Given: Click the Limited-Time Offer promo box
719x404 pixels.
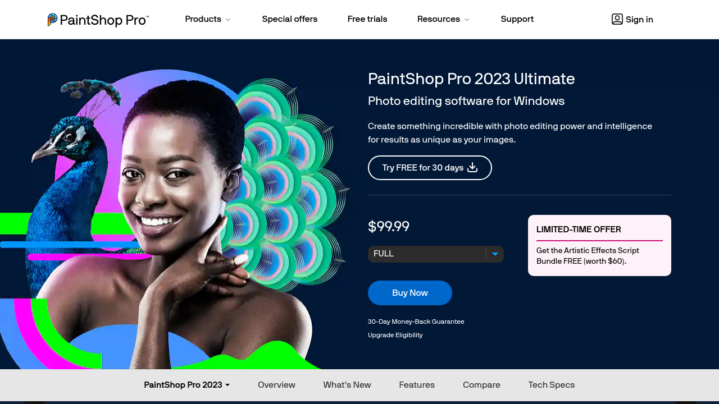Looking at the screenshot, I should coord(599,245).
